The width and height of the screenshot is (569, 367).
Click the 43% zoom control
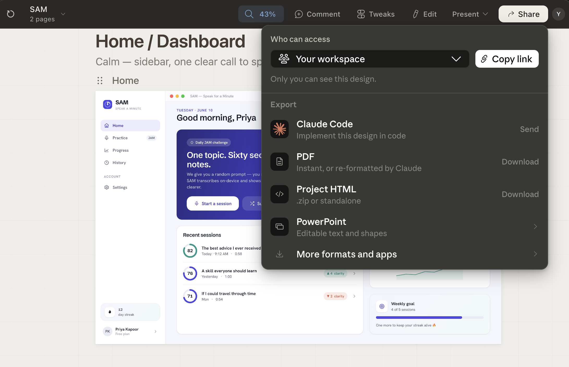click(261, 14)
